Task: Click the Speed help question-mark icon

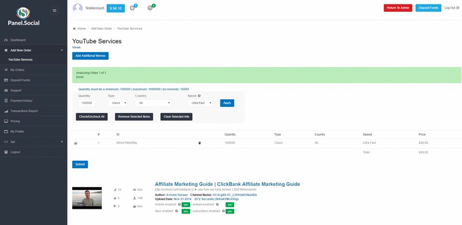Action: pyautogui.click(x=199, y=96)
